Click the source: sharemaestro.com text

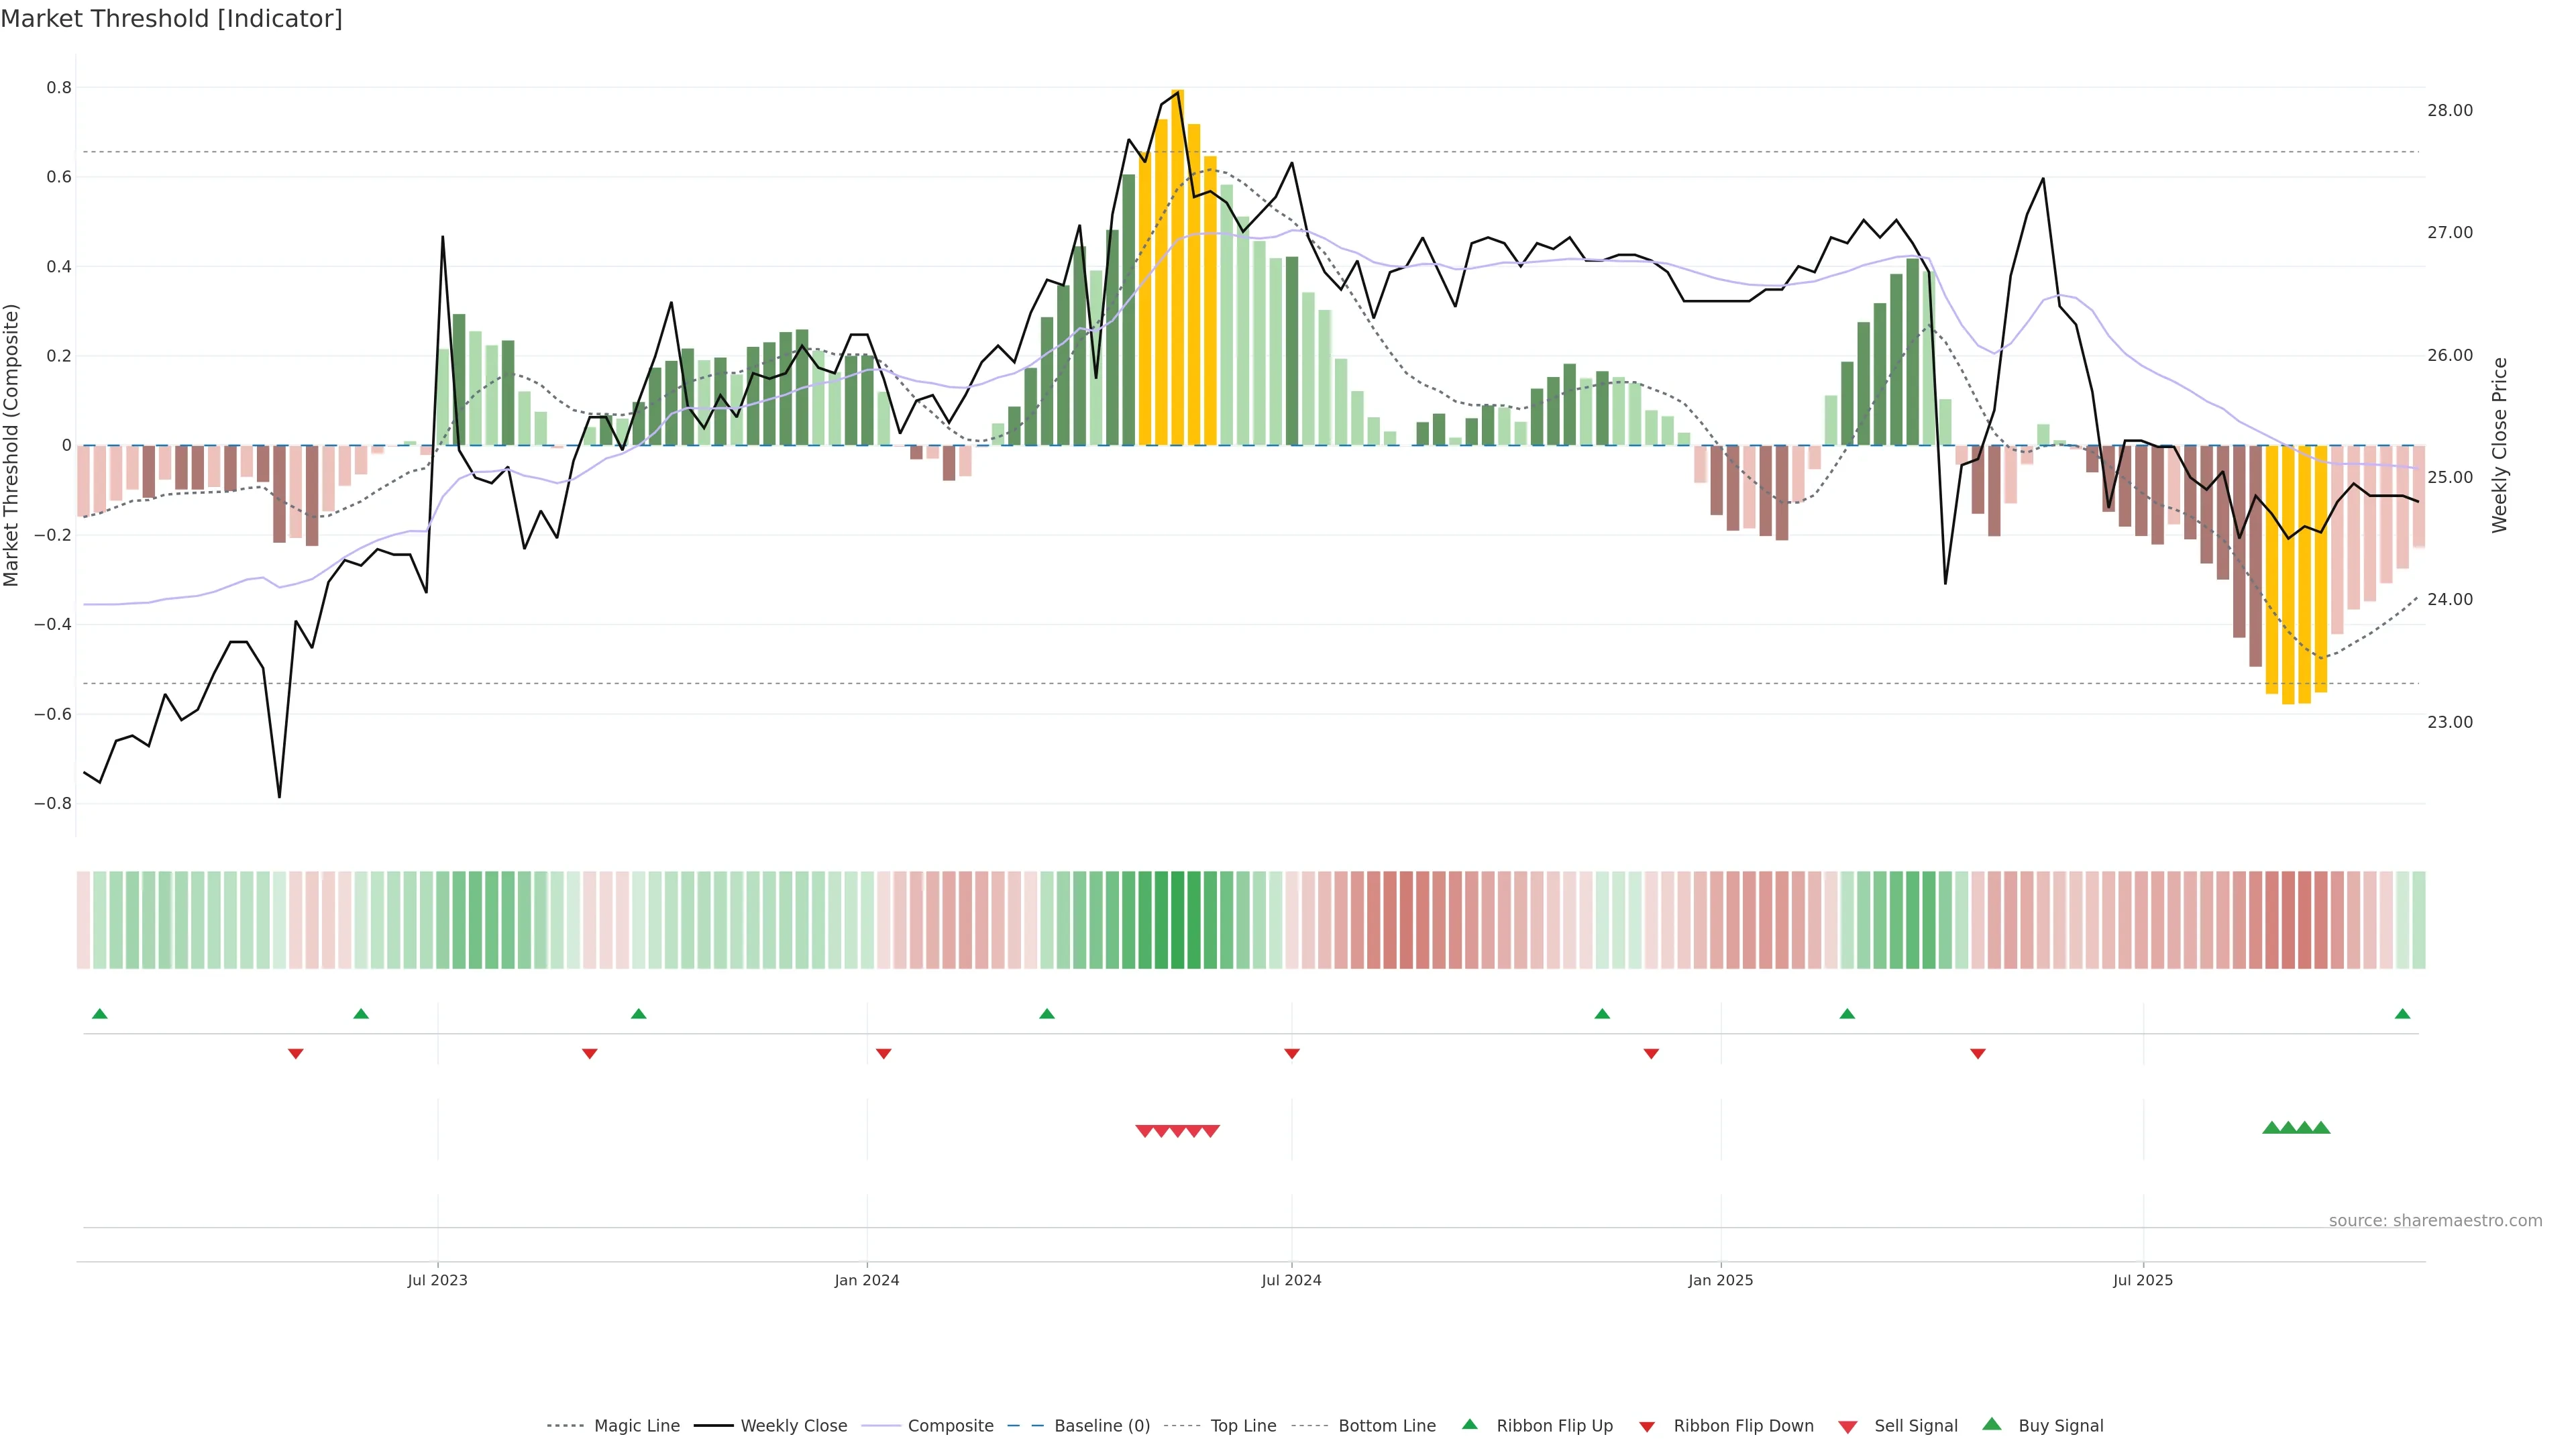[2435, 1221]
